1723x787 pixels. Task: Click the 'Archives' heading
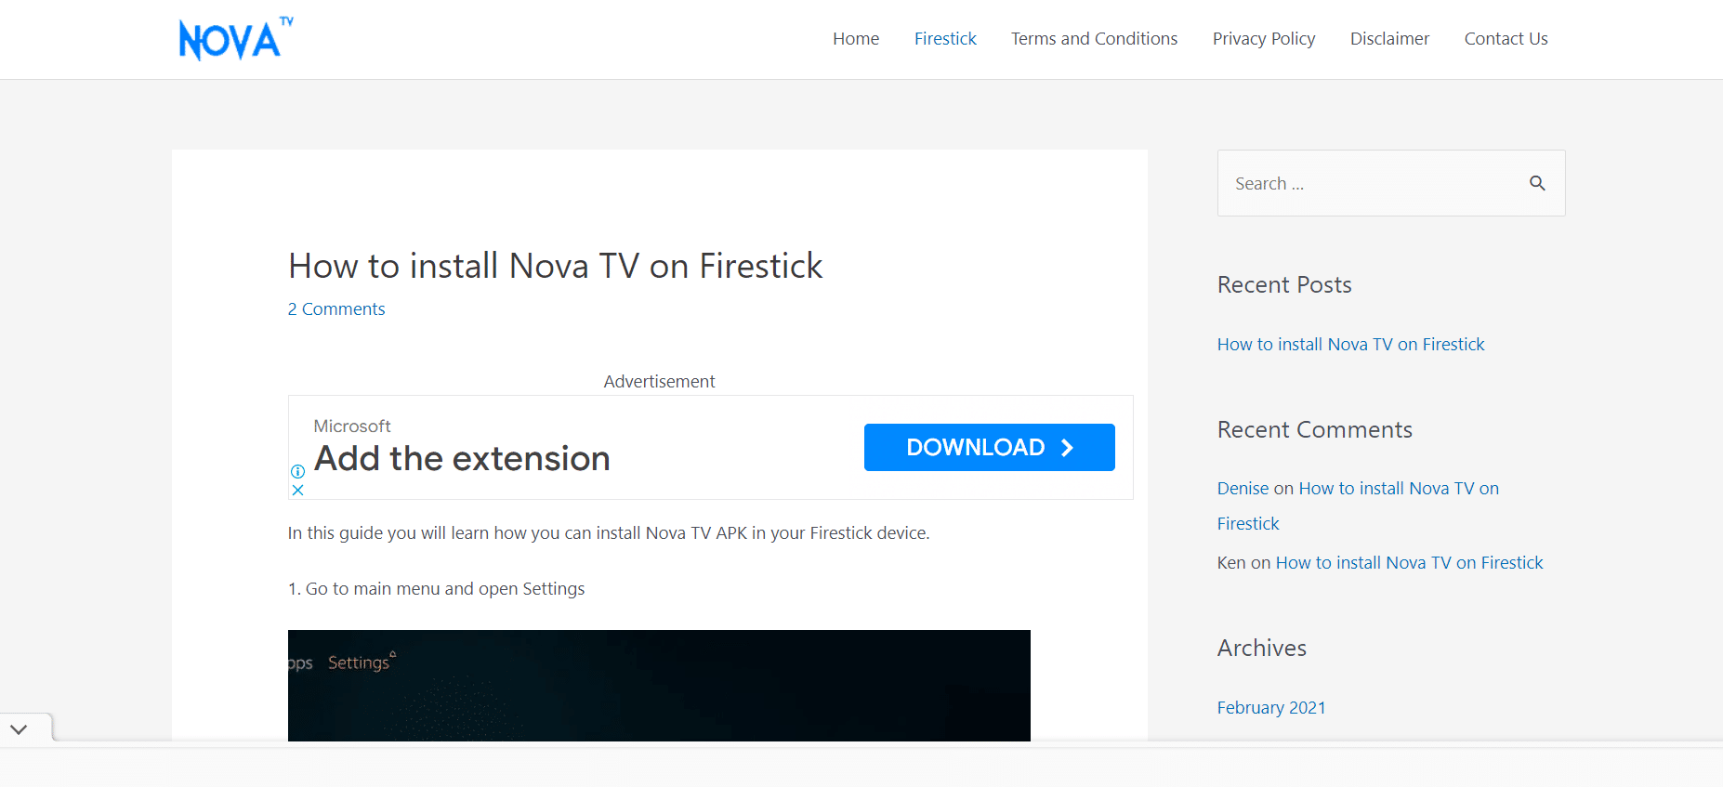(x=1262, y=649)
